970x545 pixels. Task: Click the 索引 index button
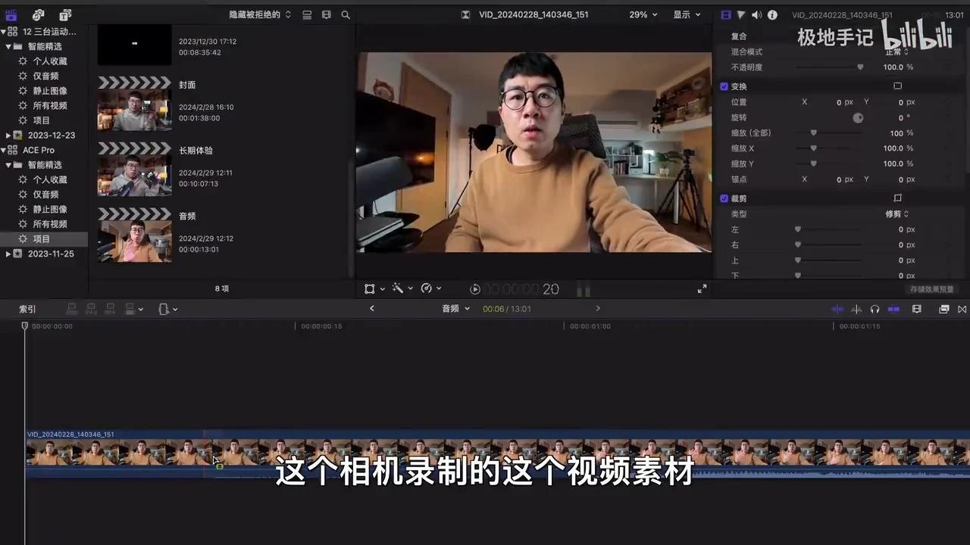click(27, 309)
